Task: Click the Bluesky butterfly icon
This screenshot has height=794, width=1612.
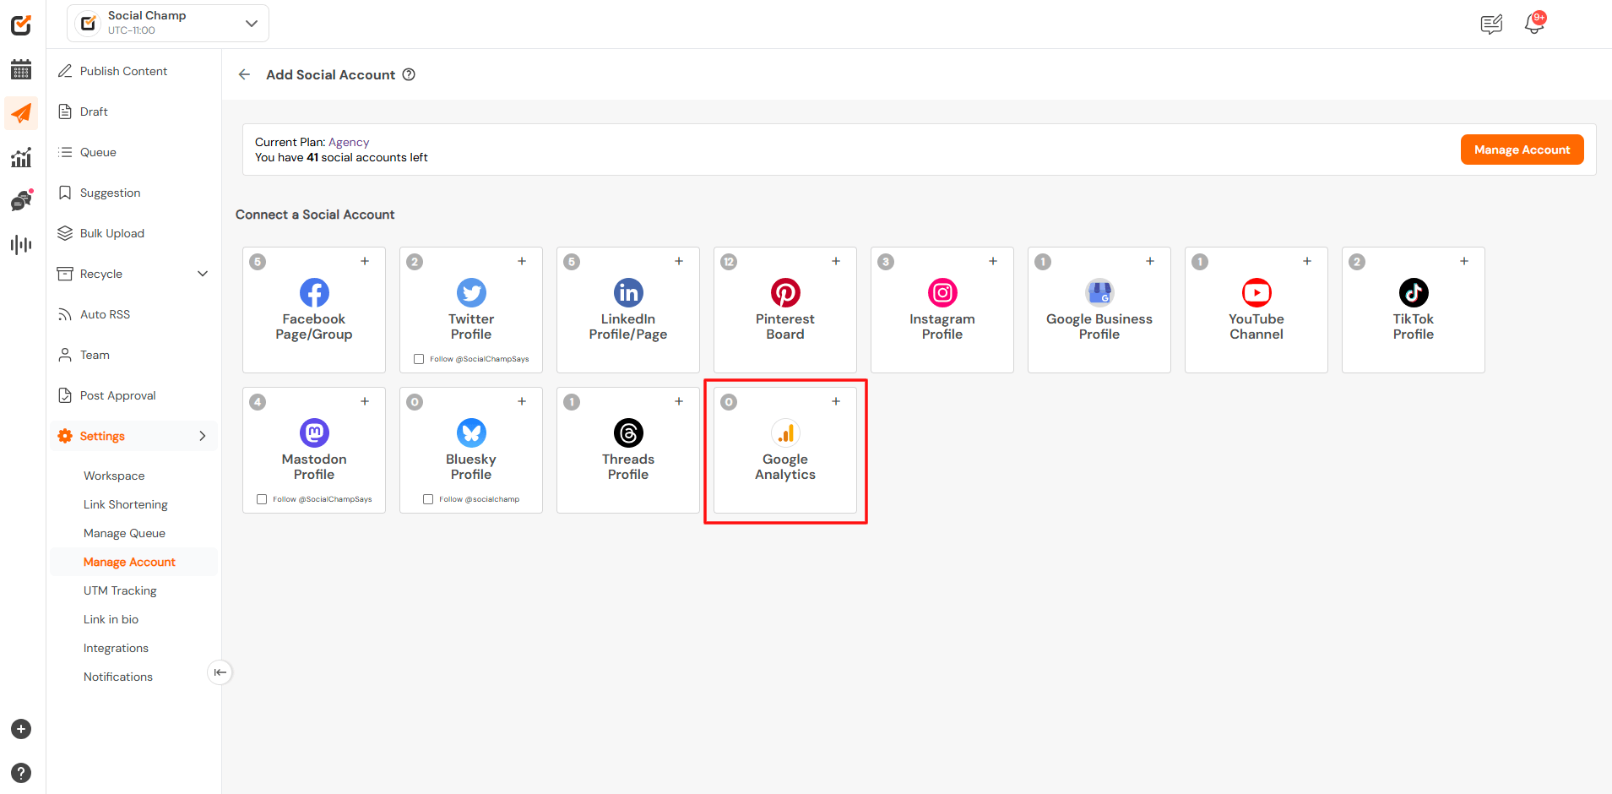Action: coord(471,433)
